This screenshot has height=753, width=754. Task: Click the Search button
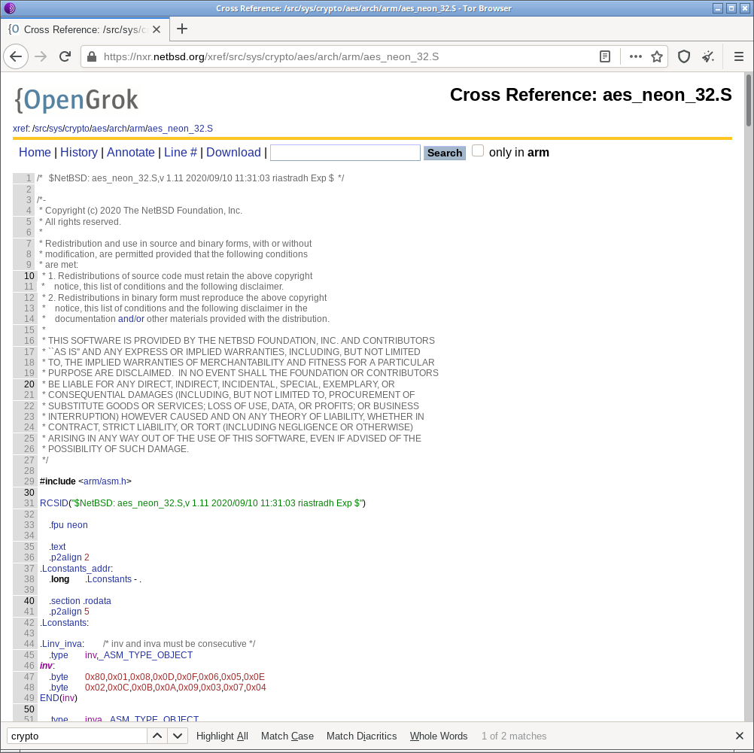pos(445,153)
